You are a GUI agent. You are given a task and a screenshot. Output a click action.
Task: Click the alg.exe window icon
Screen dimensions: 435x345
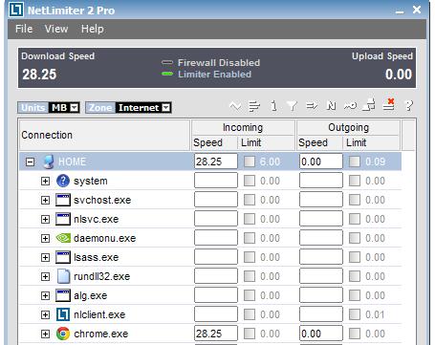point(63,295)
